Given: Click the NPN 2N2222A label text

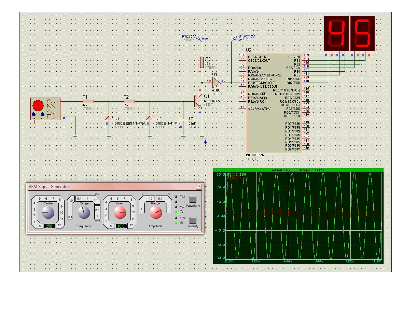Looking at the screenshot, I should pyautogui.click(x=215, y=101).
